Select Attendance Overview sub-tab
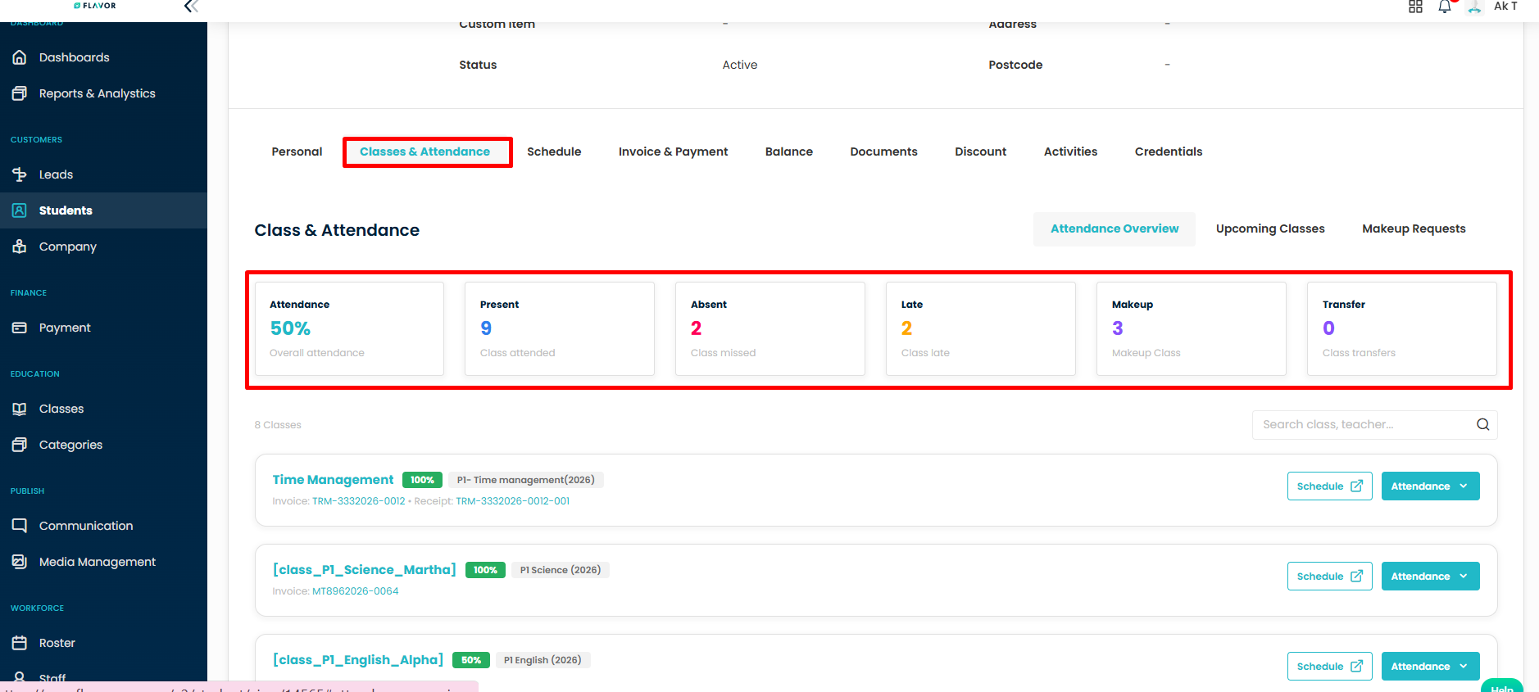This screenshot has width=1539, height=692. pos(1115,228)
